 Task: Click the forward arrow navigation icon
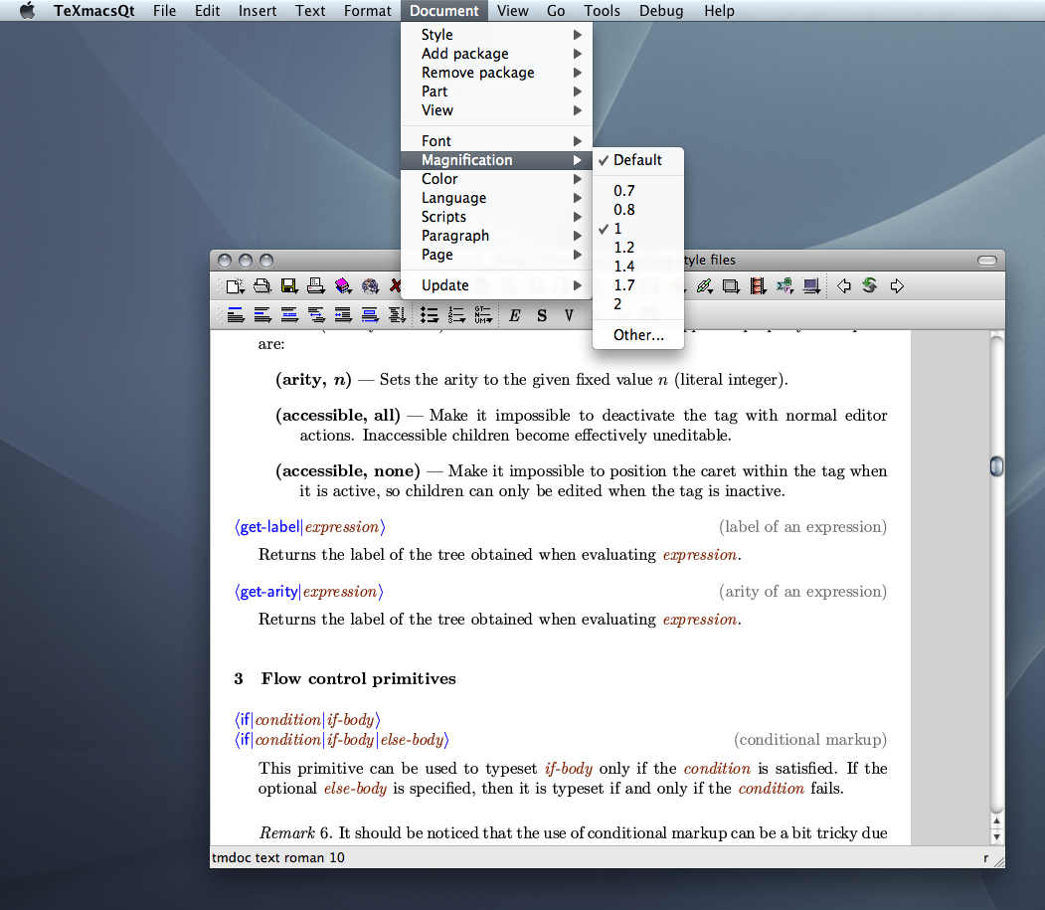(x=897, y=286)
